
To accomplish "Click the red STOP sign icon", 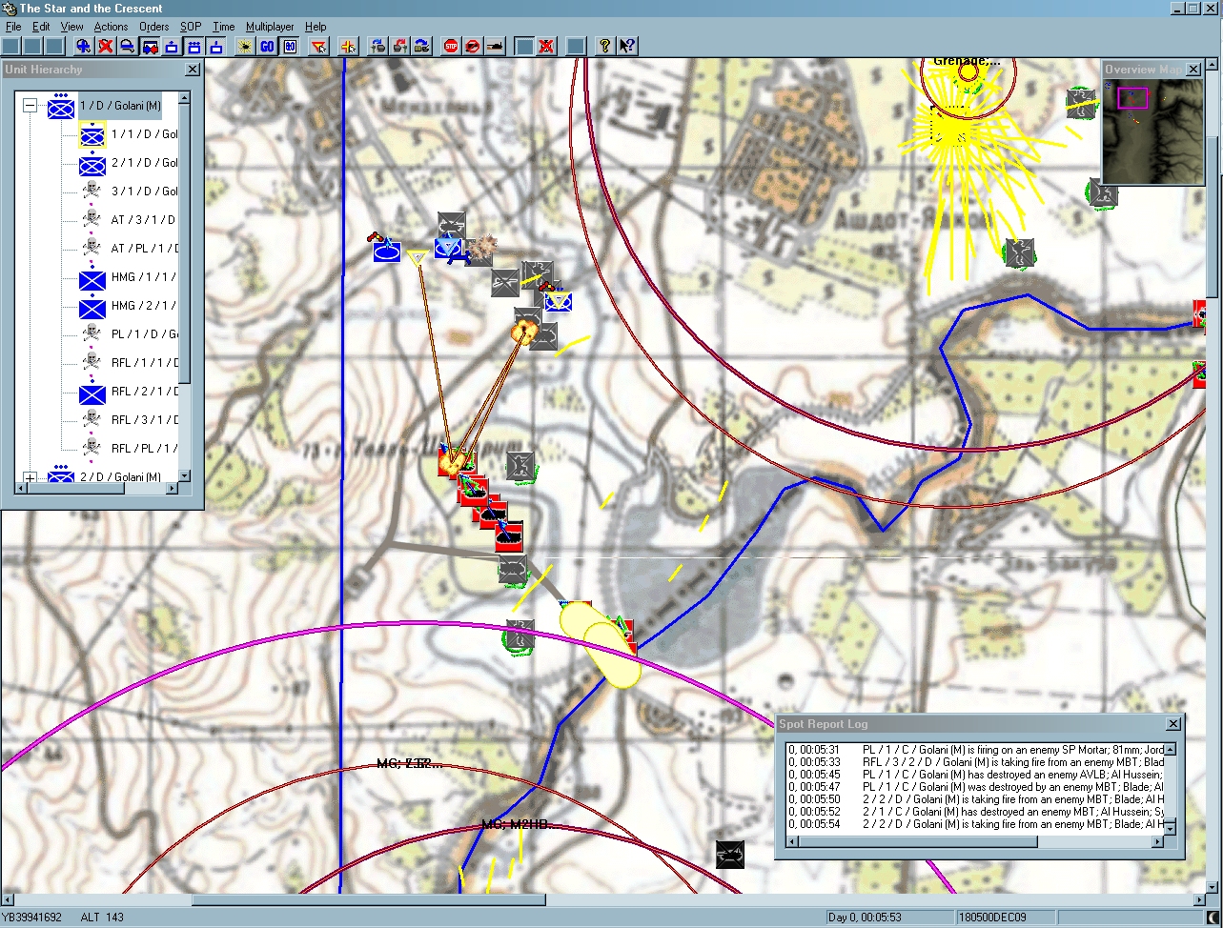I will (451, 46).
